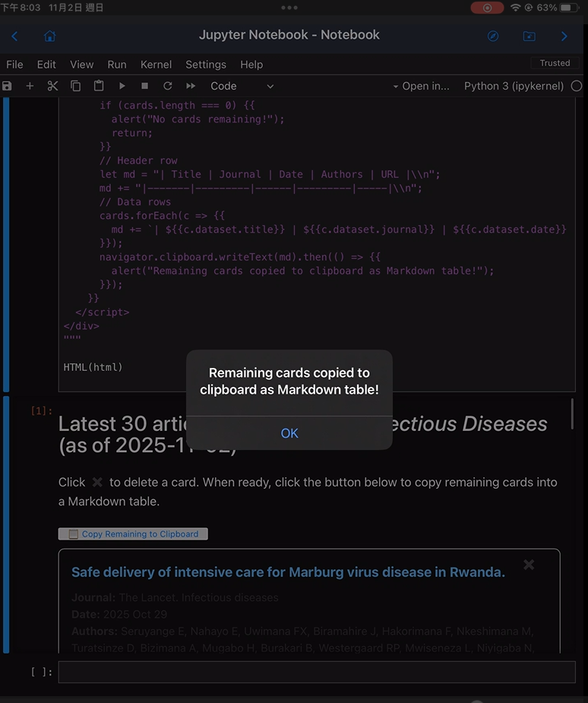Viewport: 588px width, 703px height.
Task: Click the "</script>" code line
Action: point(103,312)
